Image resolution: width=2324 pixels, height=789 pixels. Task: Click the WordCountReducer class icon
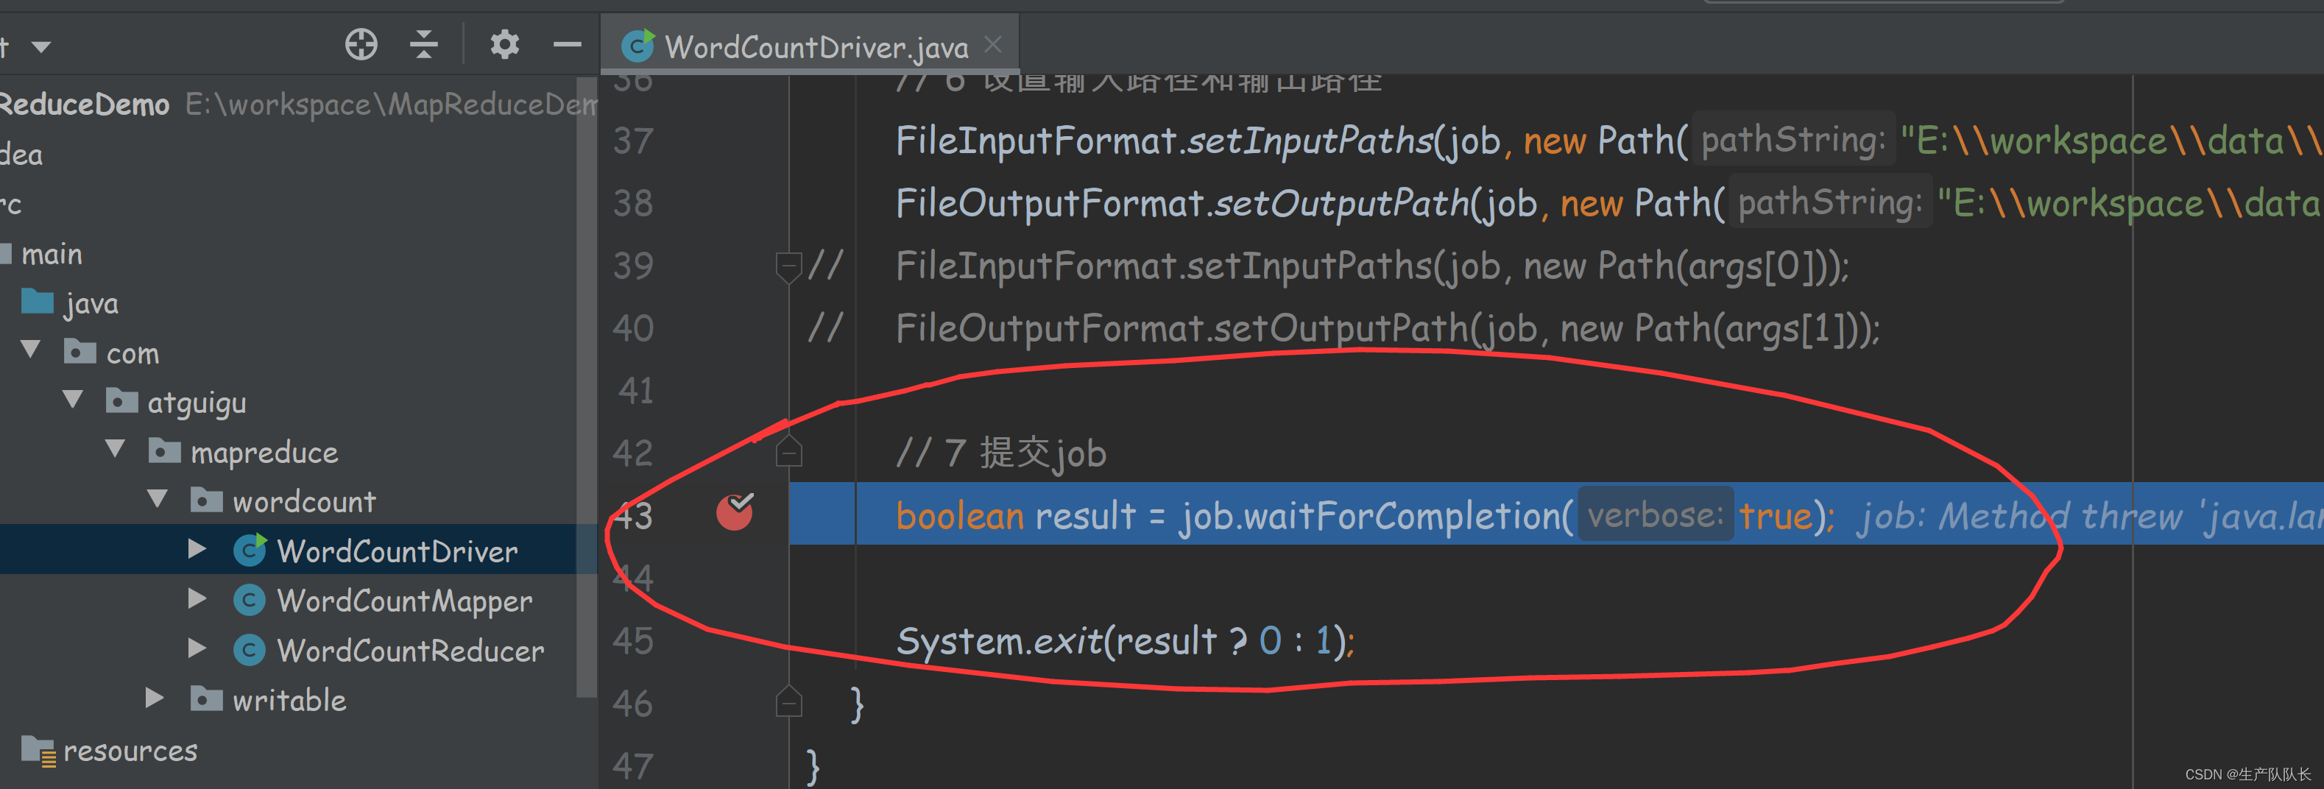coord(249,650)
